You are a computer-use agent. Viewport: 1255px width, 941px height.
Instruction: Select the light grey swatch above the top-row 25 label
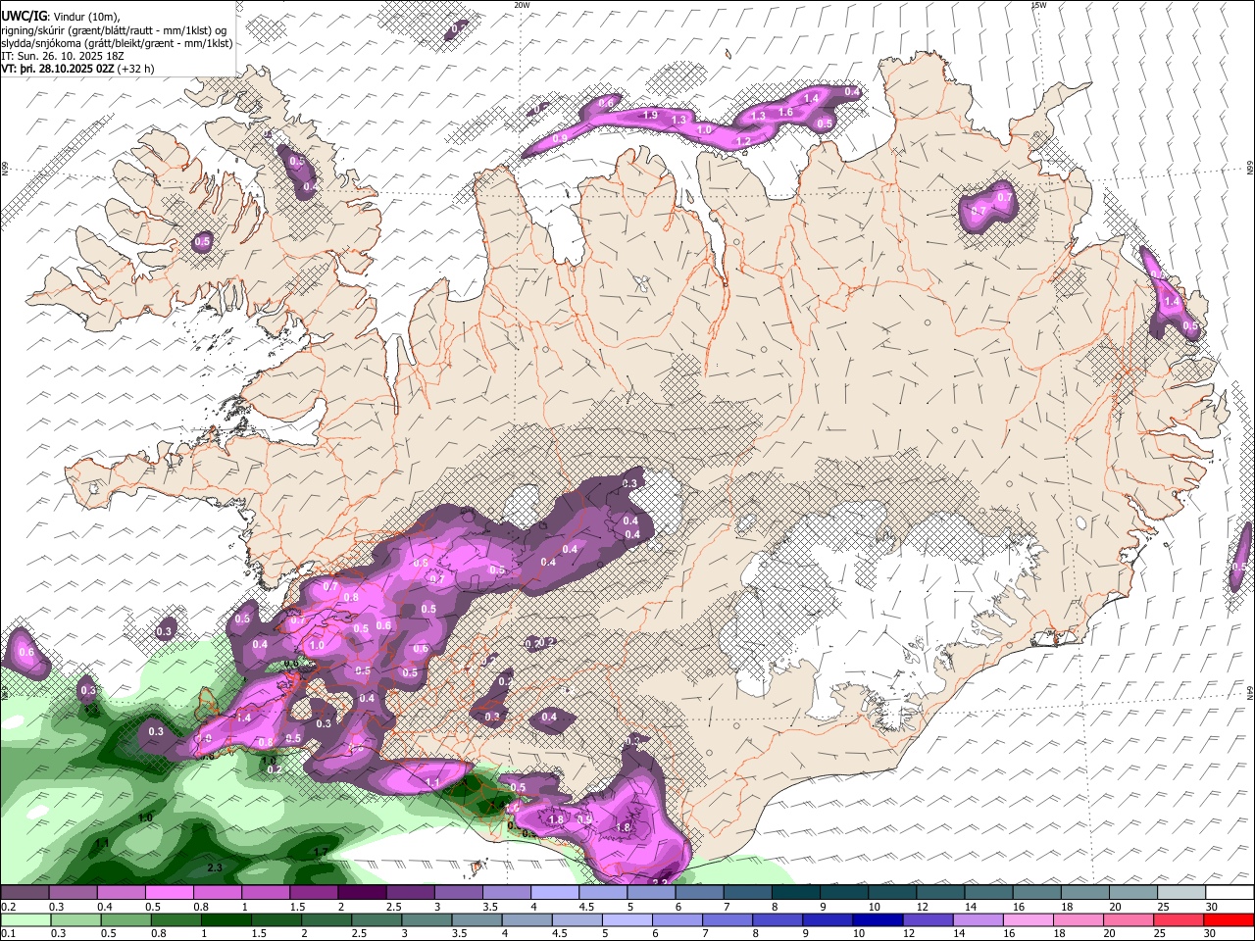(1180, 893)
